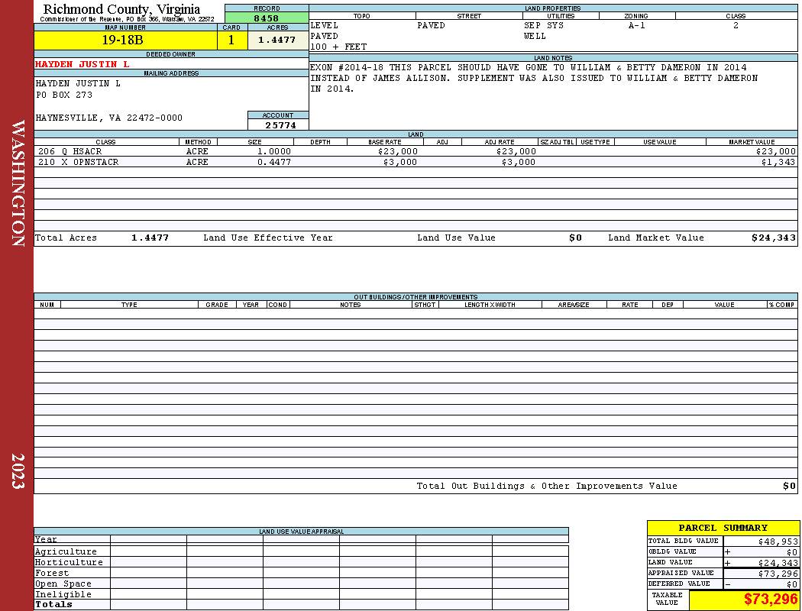
Task: Click the base rate $3,000 cell
Action: 400,162
